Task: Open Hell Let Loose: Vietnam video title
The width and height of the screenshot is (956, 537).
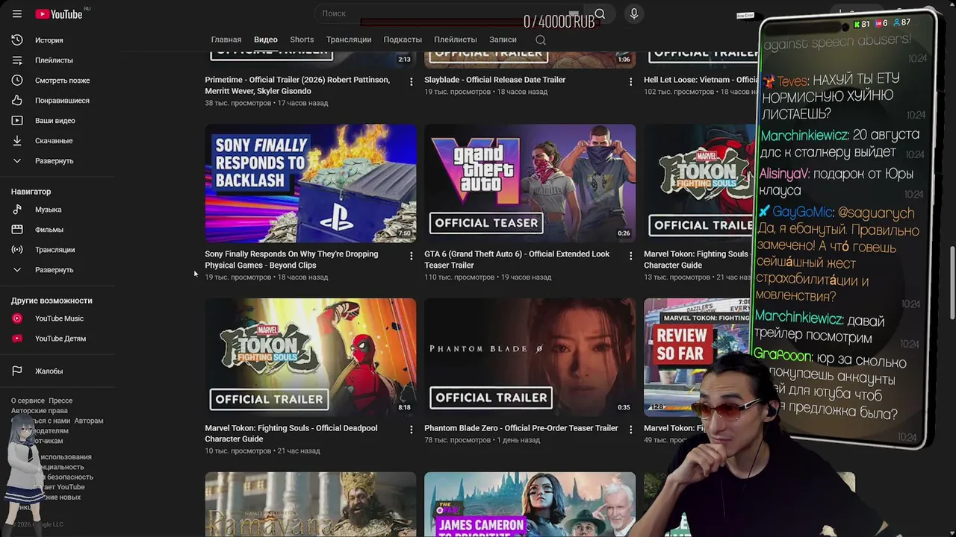Action: pyautogui.click(x=701, y=80)
